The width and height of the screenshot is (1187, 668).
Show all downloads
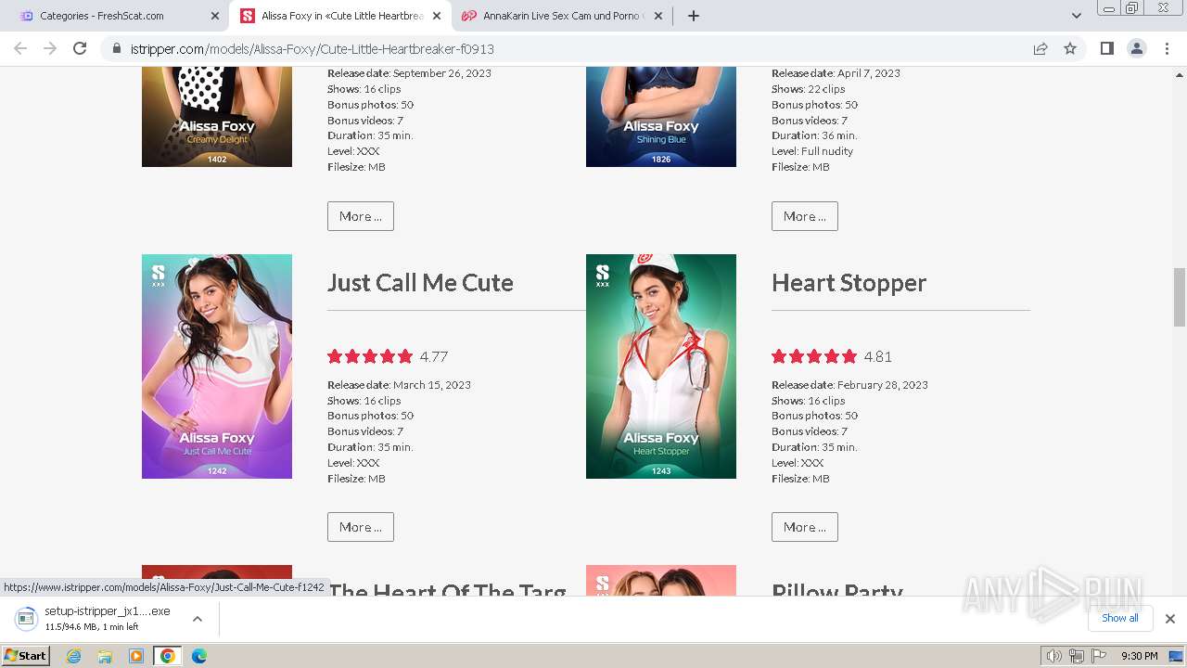tap(1120, 618)
